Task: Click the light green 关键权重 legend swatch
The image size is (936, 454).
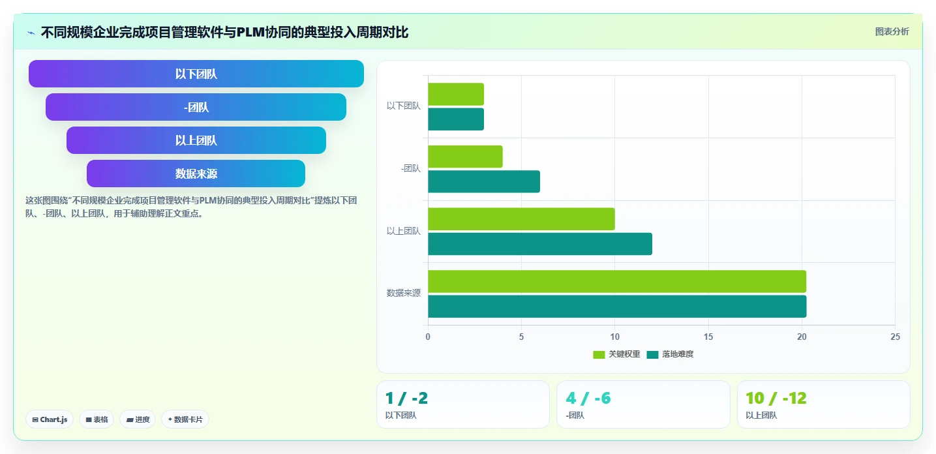Action: point(599,354)
